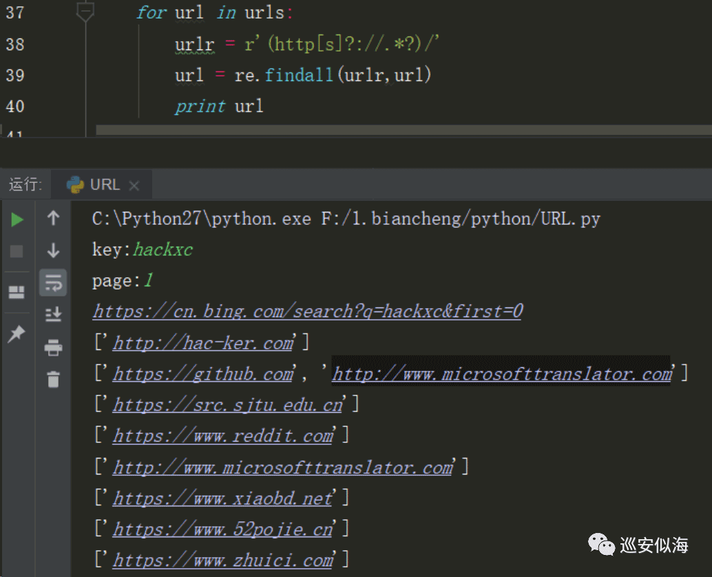Click the 运行 panel label

[25, 184]
